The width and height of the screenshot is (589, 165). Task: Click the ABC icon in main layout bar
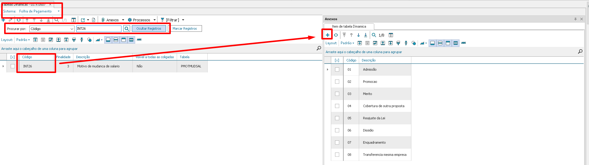click(139, 40)
